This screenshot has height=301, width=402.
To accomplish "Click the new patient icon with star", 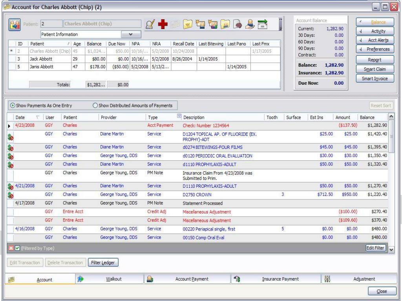I will click(x=200, y=24).
